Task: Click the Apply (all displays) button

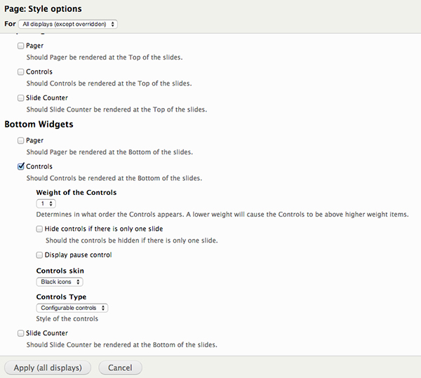Action: (48, 367)
